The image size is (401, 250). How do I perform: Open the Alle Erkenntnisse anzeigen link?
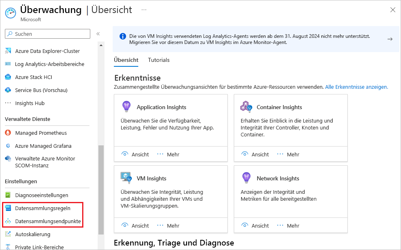point(356,87)
